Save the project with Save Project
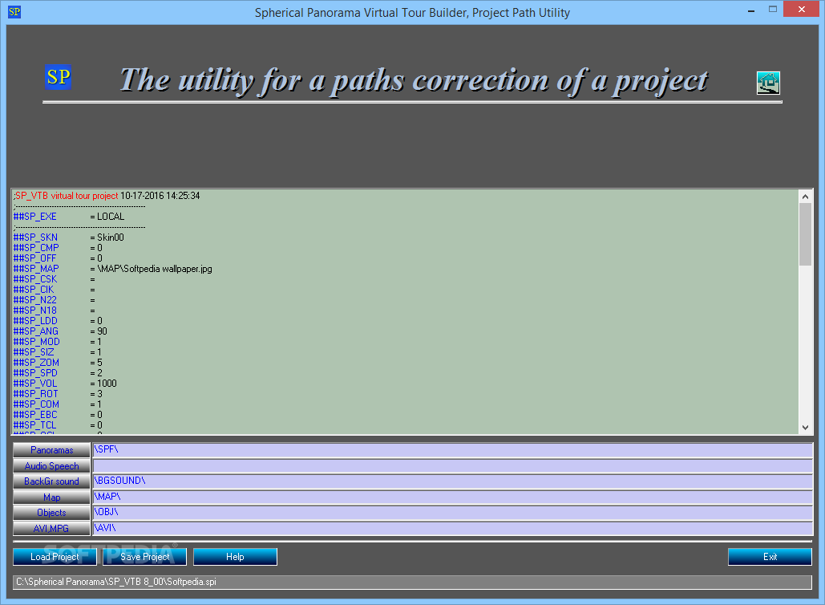Viewport: 825px width, 605px height. click(144, 557)
